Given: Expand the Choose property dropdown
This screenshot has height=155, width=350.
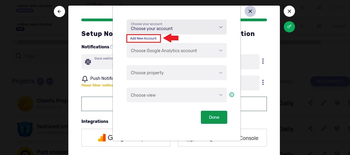Looking at the screenshot, I should (177, 73).
